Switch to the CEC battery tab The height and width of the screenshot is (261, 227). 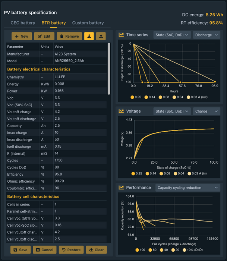point(23,23)
